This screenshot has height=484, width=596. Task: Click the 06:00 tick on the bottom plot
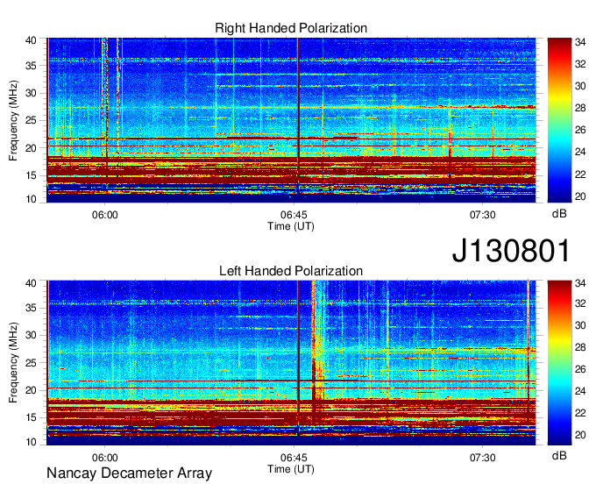[x=105, y=458]
